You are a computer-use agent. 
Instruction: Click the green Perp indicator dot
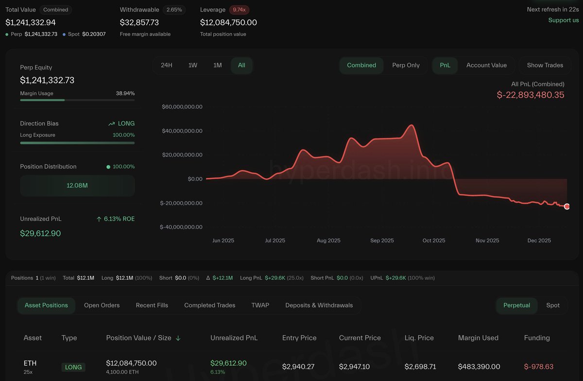[x=6, y=35]
